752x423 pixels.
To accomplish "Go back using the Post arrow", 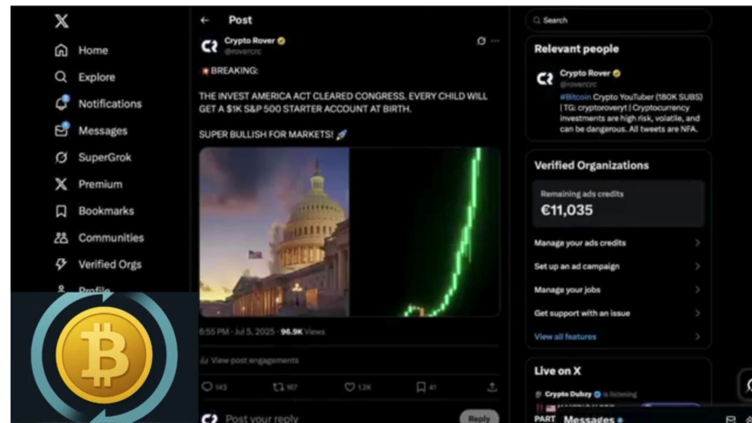I will [x=204, y=20].
